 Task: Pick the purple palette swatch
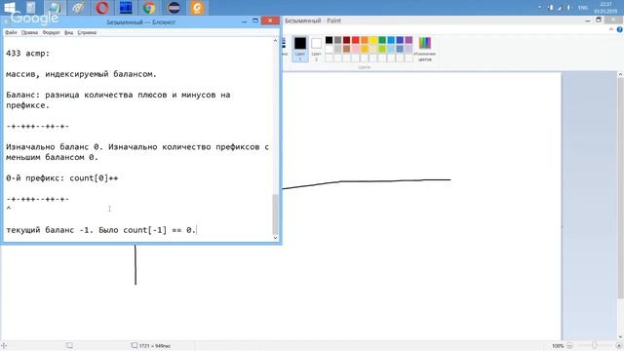[409, 40]
